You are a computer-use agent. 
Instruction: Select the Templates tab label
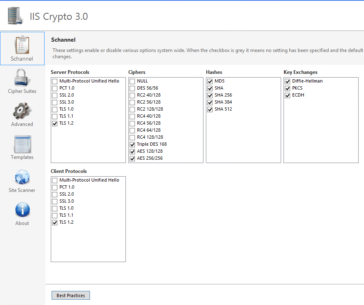pyautogui.click(x=22, y=157)
